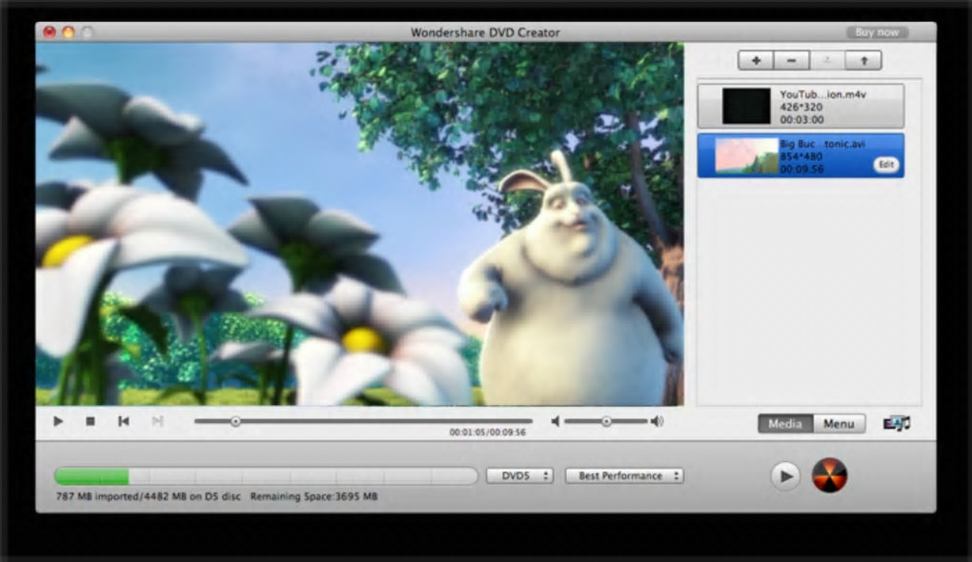This screenshot has width=972, height=562.
Task: Click the playback position slider knob
Action: (x=235, y=421)
